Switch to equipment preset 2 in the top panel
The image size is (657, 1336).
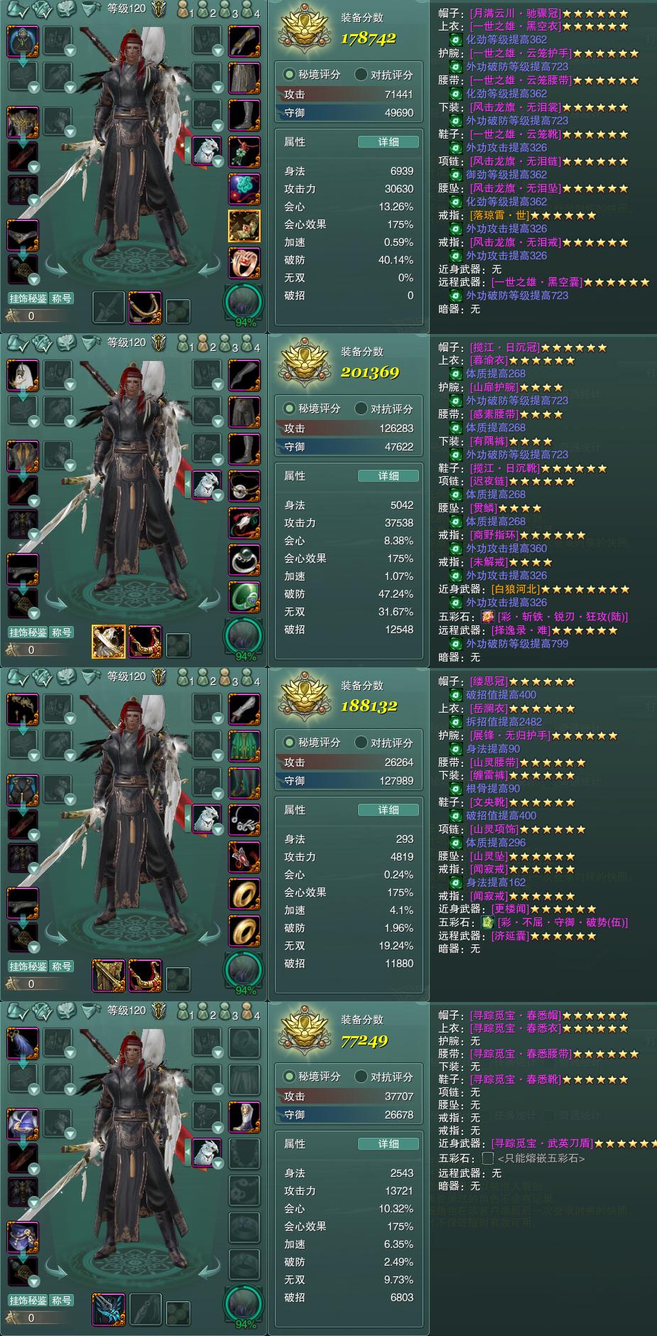click(x=206, y=10)
